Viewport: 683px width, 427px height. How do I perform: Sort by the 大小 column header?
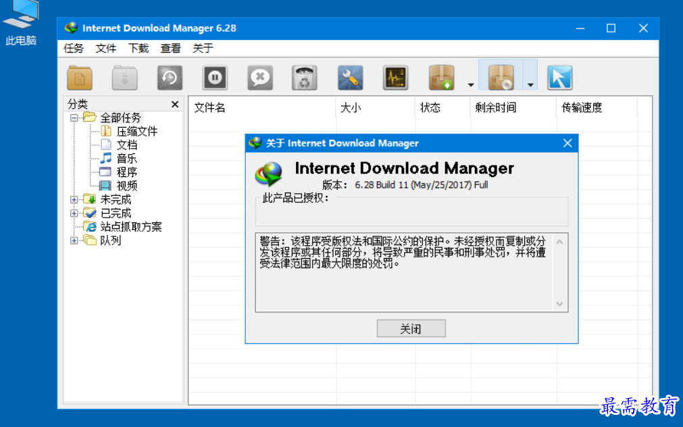pos(376,107)
